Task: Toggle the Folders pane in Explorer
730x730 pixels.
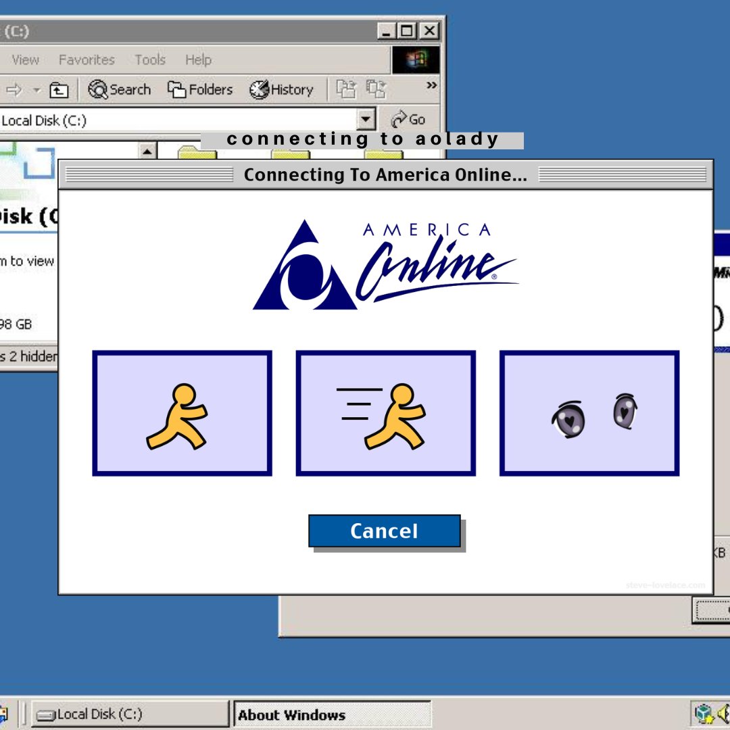Action: click(200, 89)
